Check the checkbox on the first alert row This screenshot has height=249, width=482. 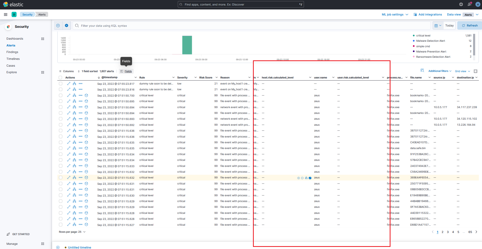[60, 83]
